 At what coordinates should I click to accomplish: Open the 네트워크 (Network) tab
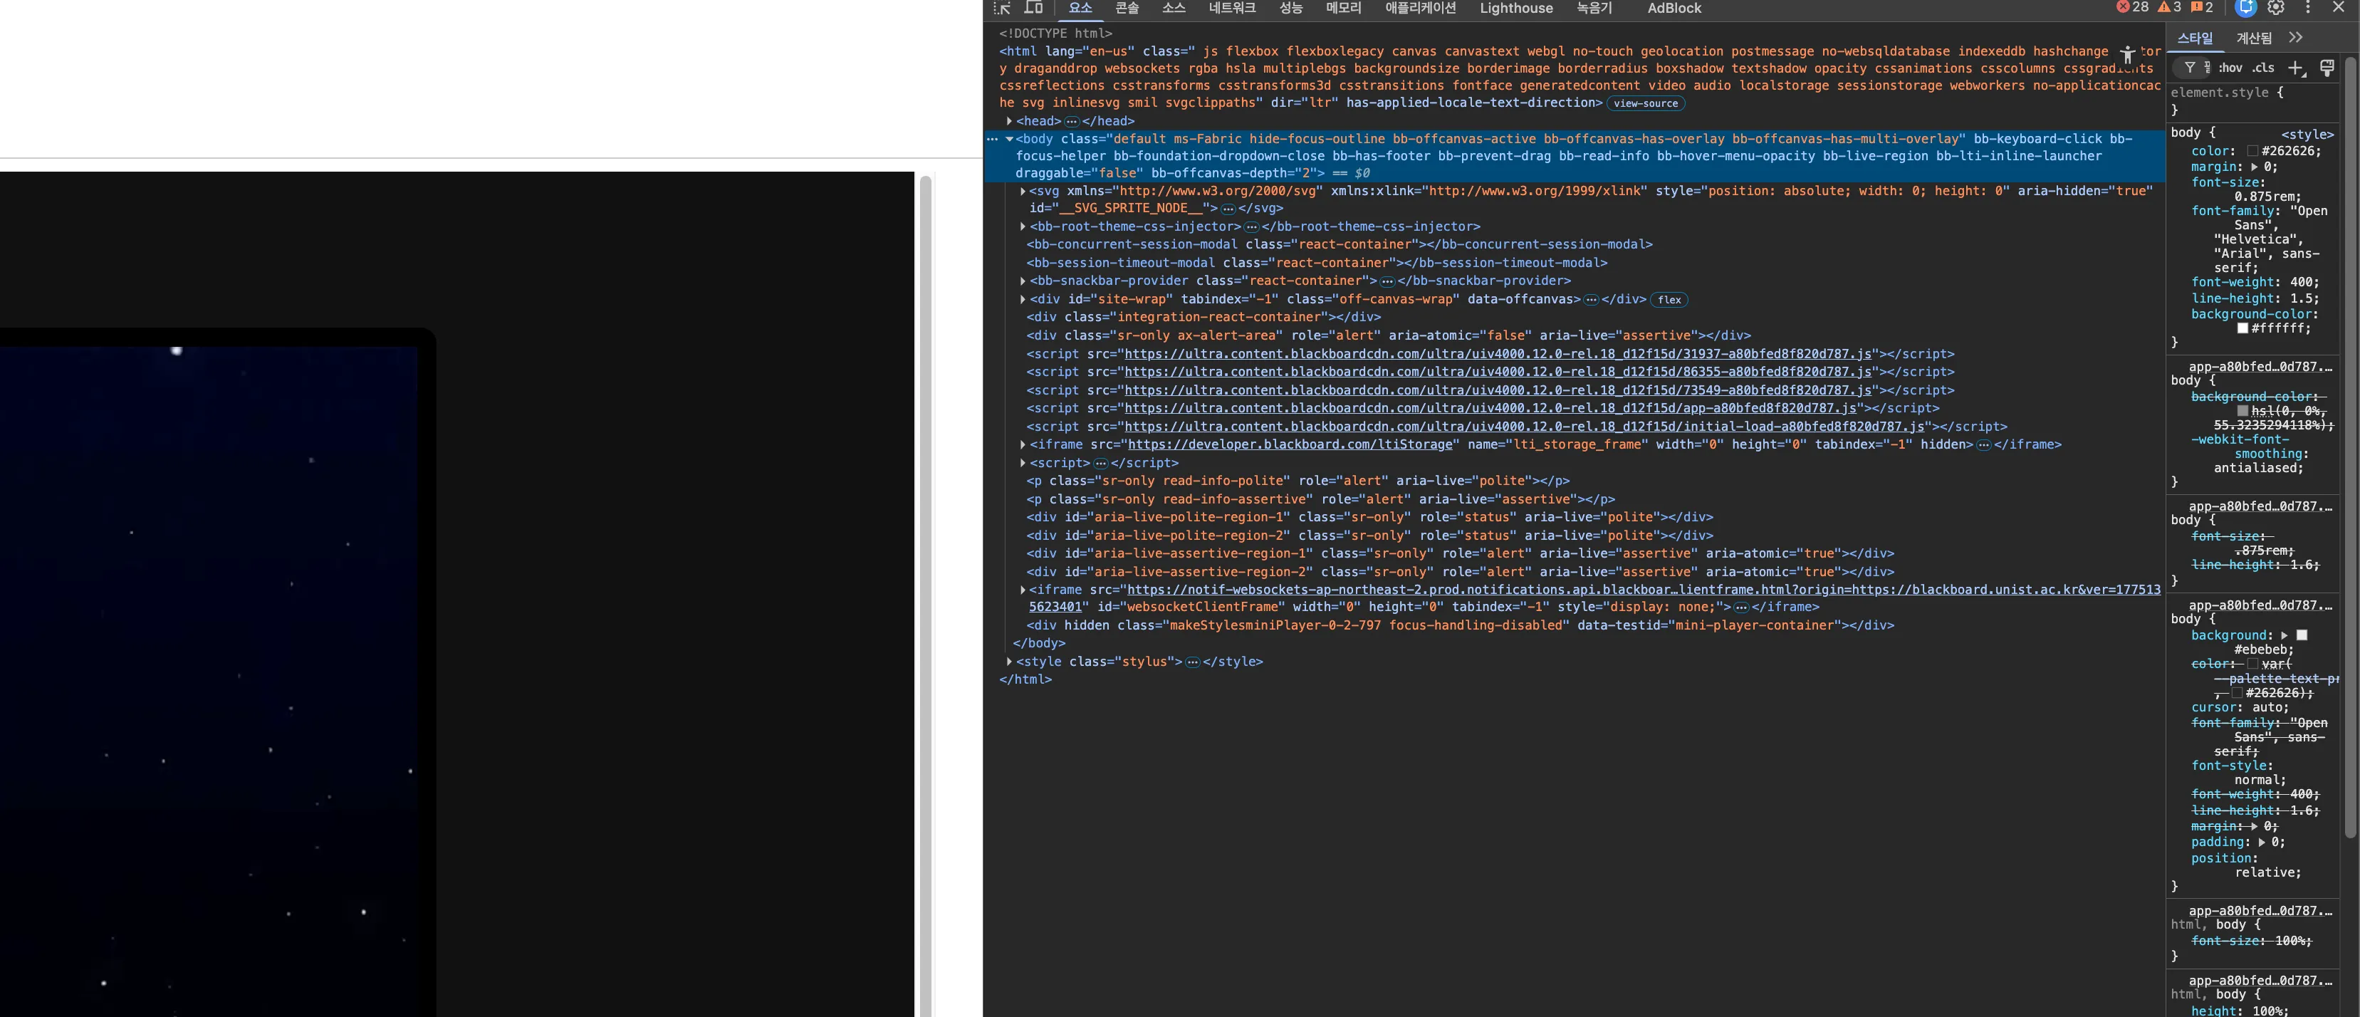tap(1231, 9)
